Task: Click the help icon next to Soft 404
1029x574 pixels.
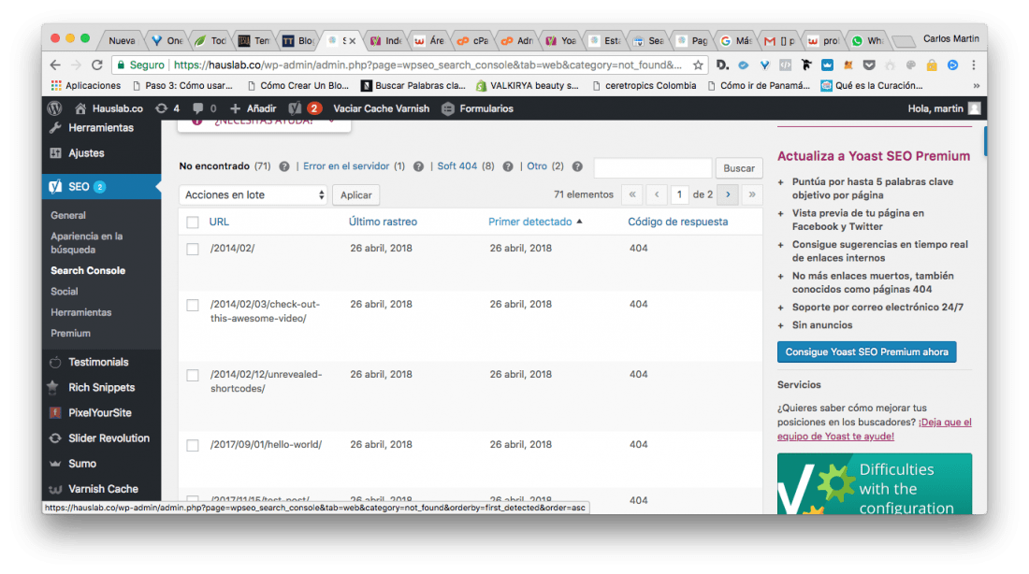Action: [x=508, y=166]
